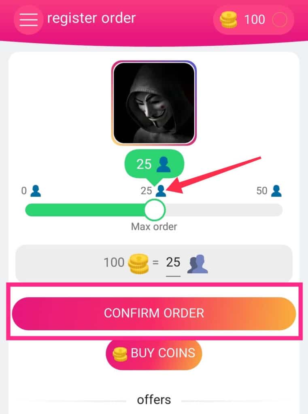Viewport: 308px width, 414px height.
Task: Click the coin stack icon in header
Action: (x=228, y=19)
